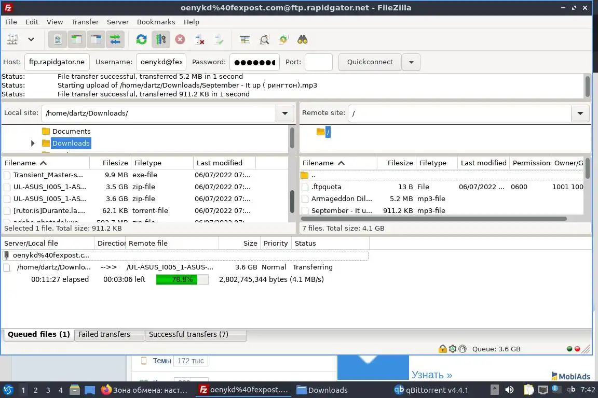Select oenykd server entry in queue
The width and height of the screenshot is (598, 398).
pyautogui.click(x=185, y=255)
